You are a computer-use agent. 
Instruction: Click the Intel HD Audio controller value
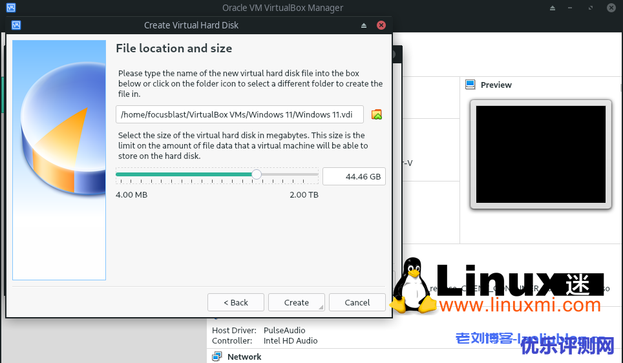point(290,340)
